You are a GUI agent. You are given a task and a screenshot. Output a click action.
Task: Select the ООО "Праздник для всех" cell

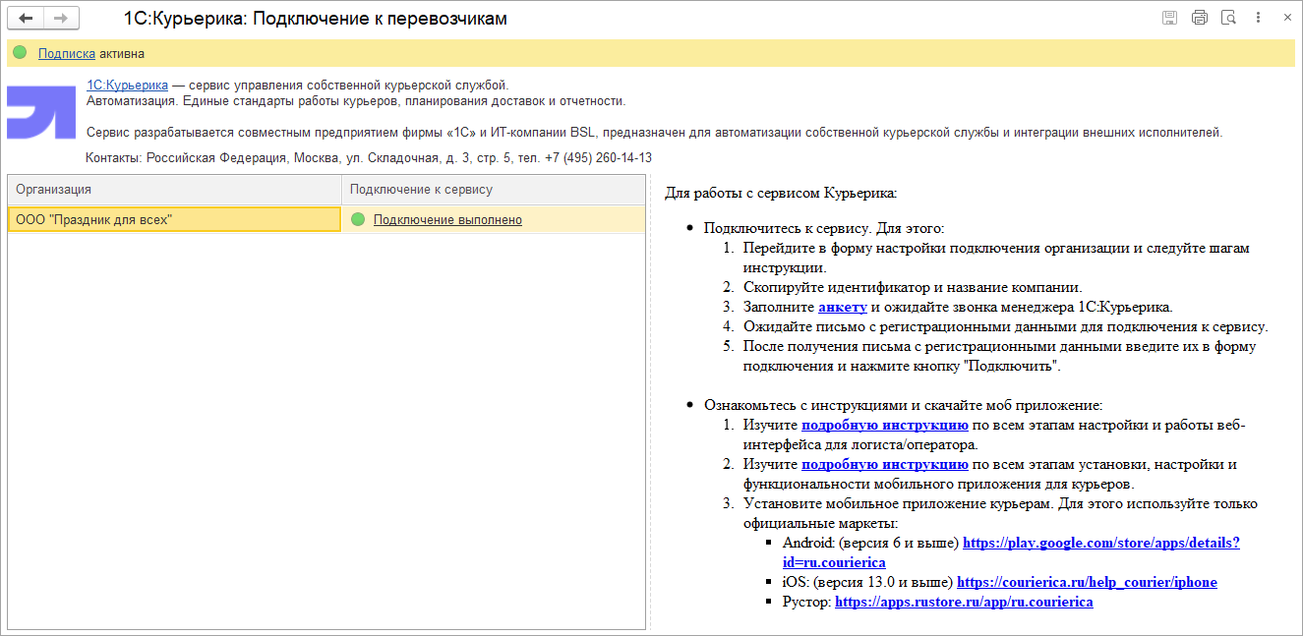tap(174, 220)
